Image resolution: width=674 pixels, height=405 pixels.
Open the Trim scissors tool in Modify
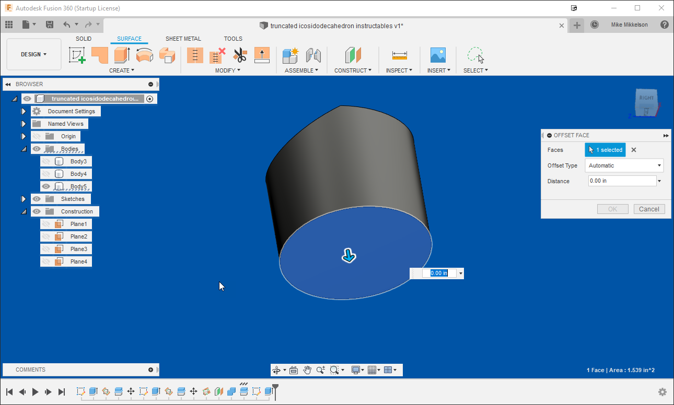coord(240,55)
